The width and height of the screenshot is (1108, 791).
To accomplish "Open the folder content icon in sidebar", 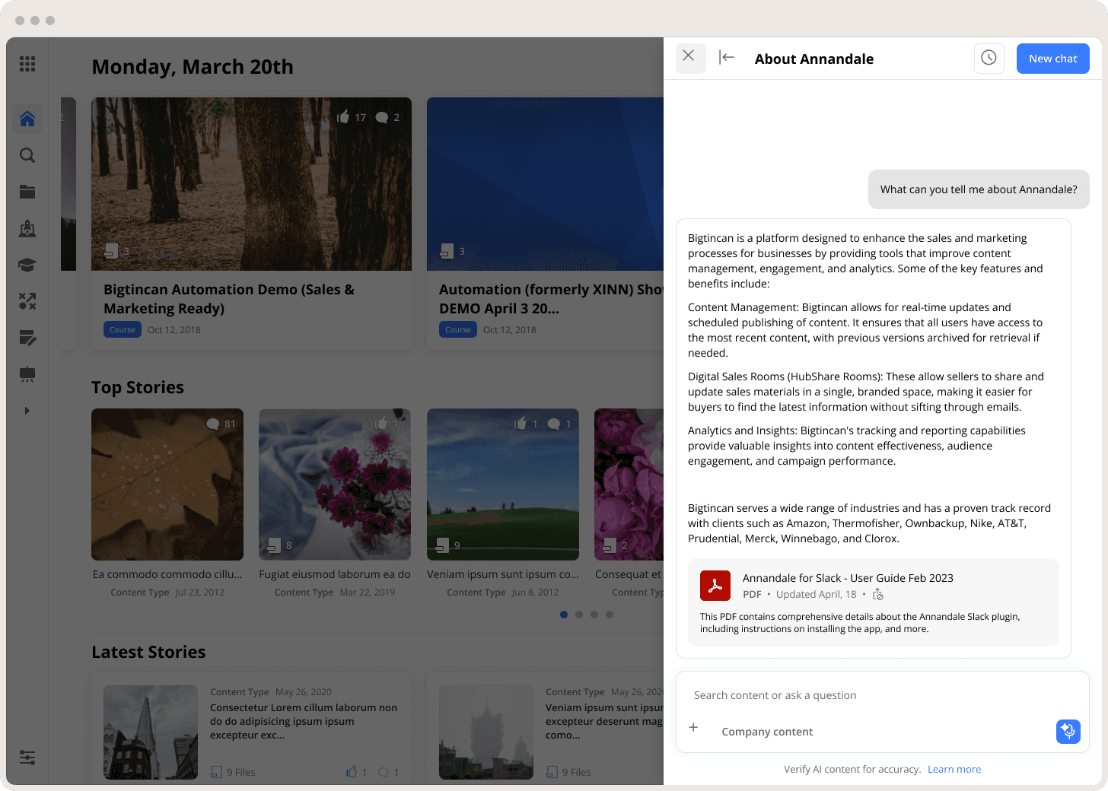I will (27, 192).
